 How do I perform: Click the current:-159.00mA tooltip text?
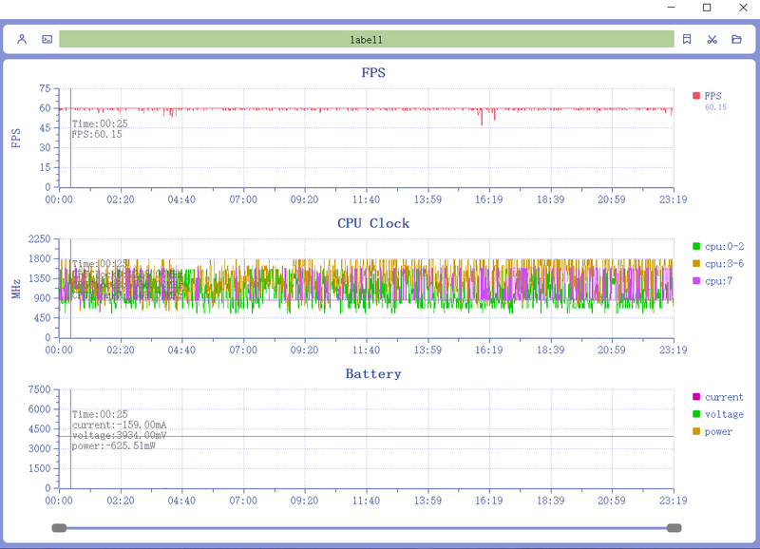[x=120, y=425]
